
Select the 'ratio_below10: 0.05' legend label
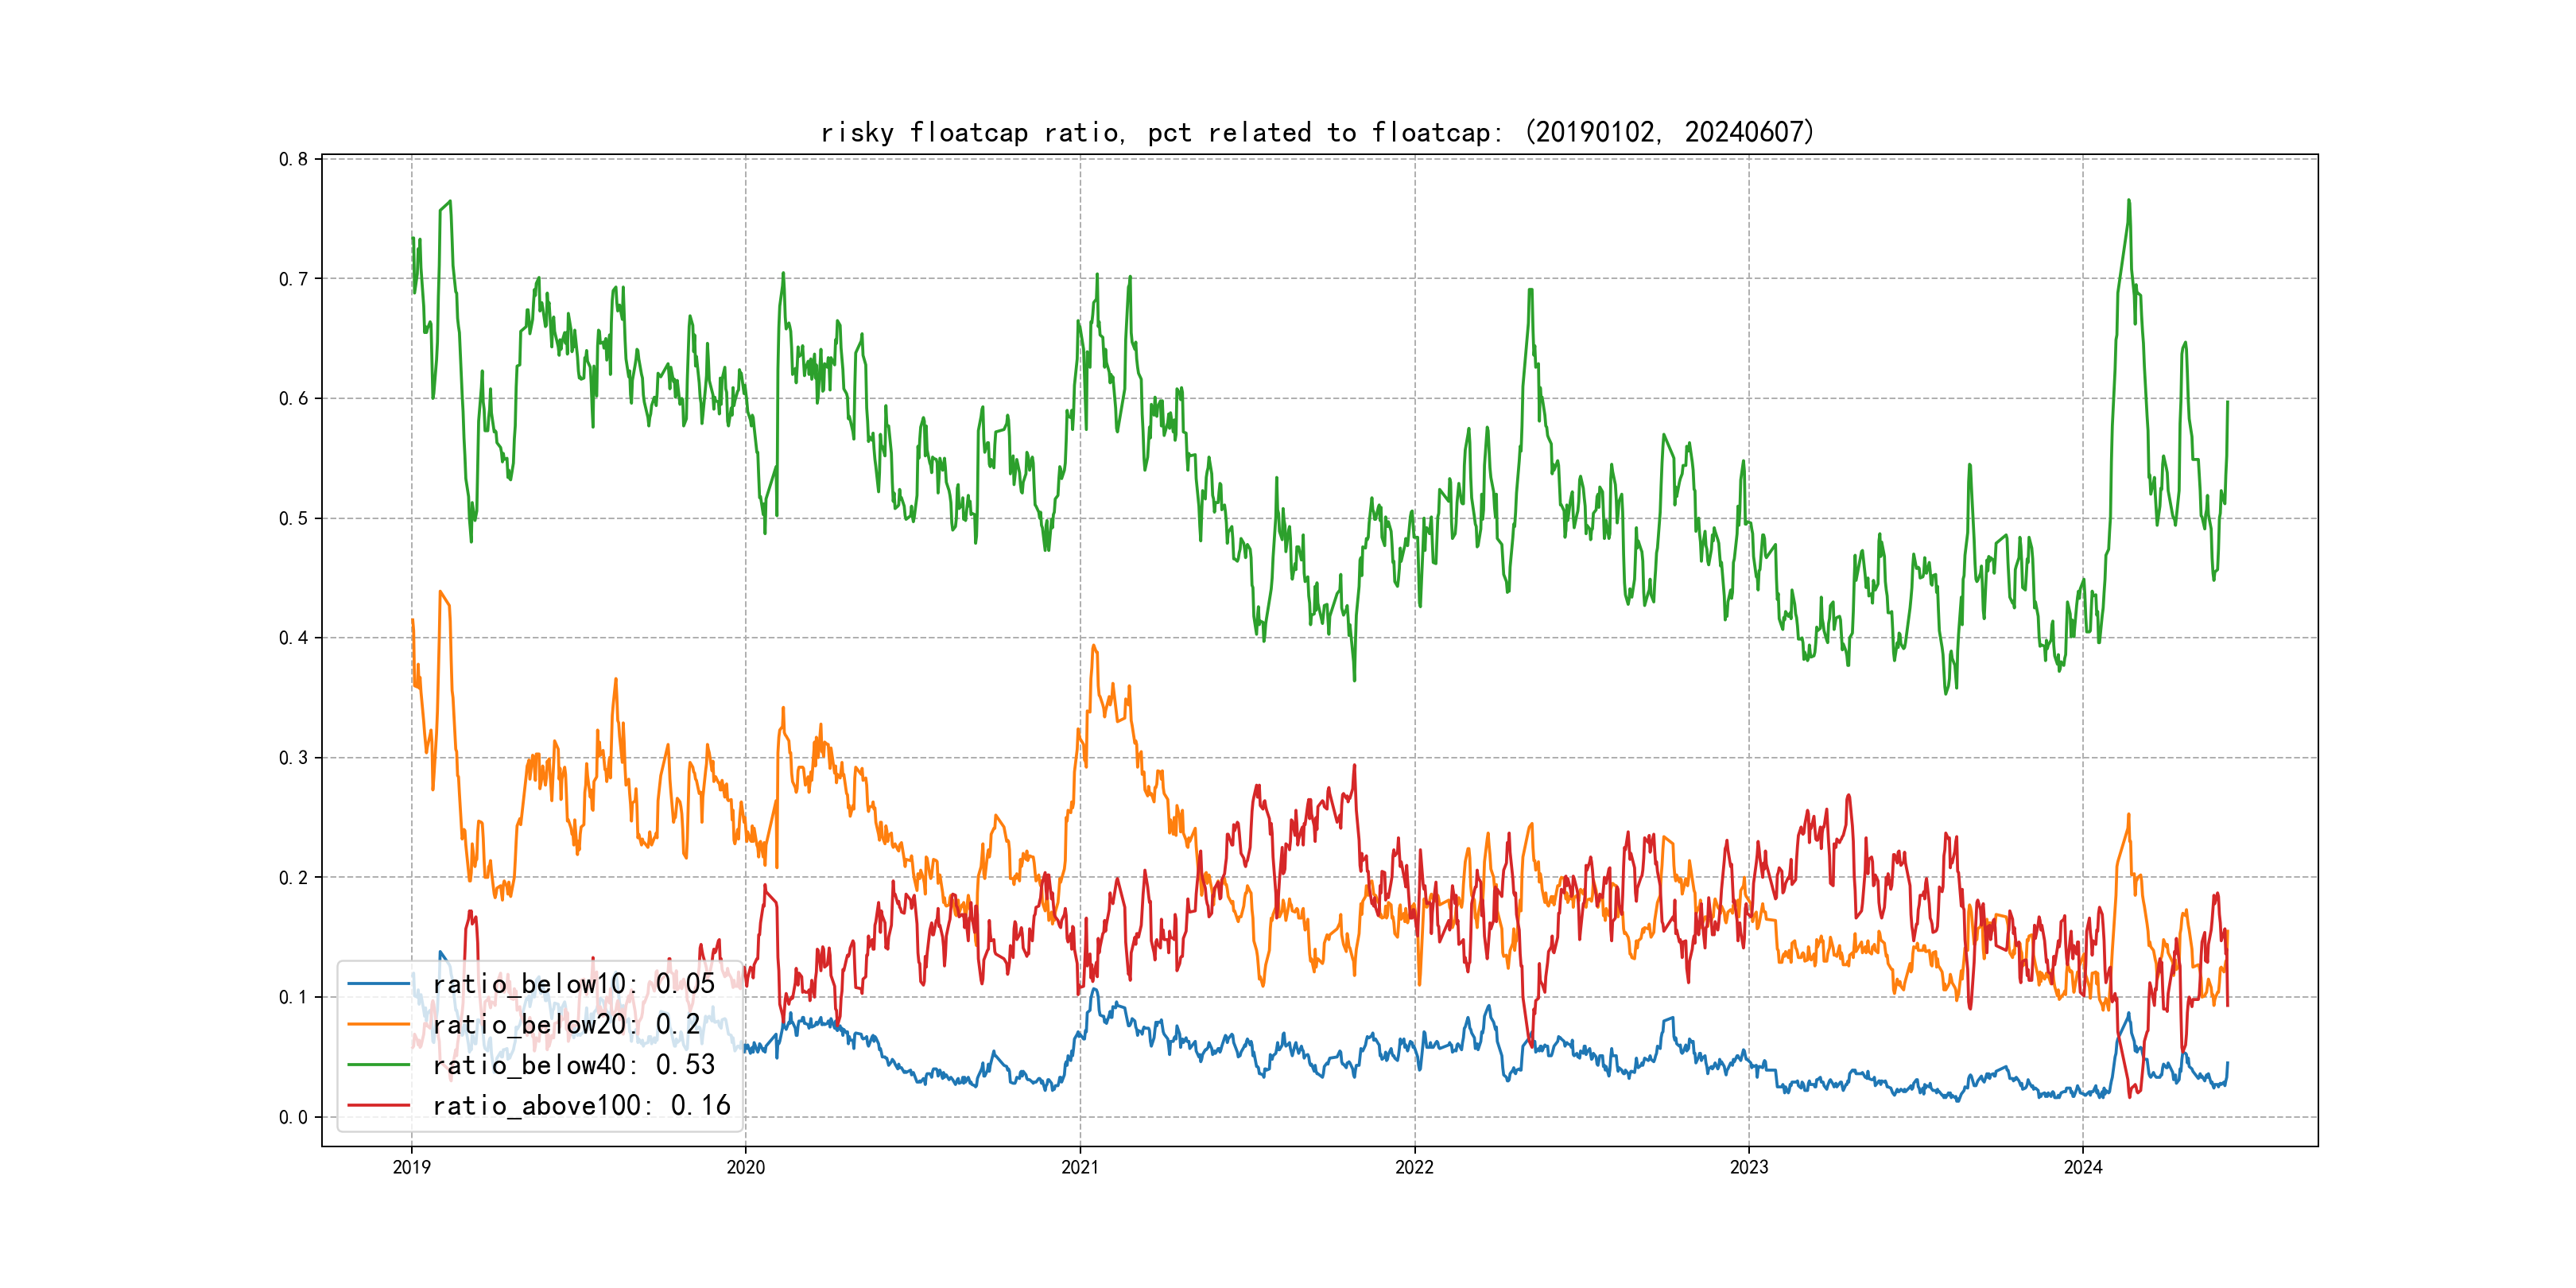click(573, 984)
